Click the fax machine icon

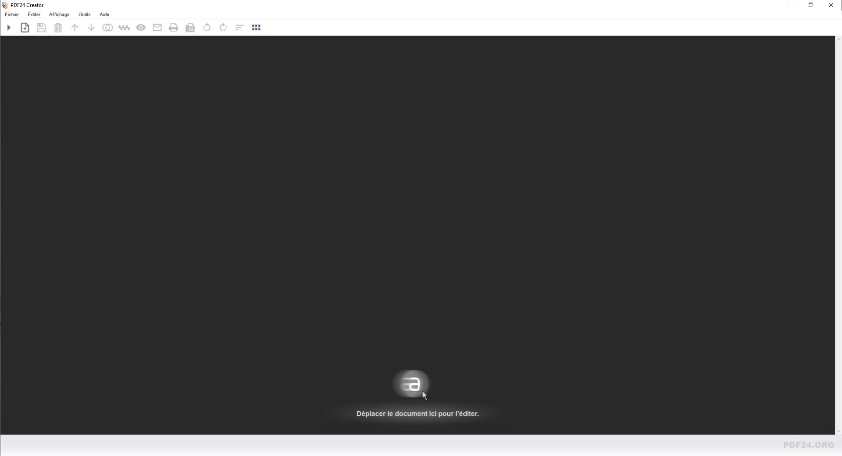click(190, 28)
